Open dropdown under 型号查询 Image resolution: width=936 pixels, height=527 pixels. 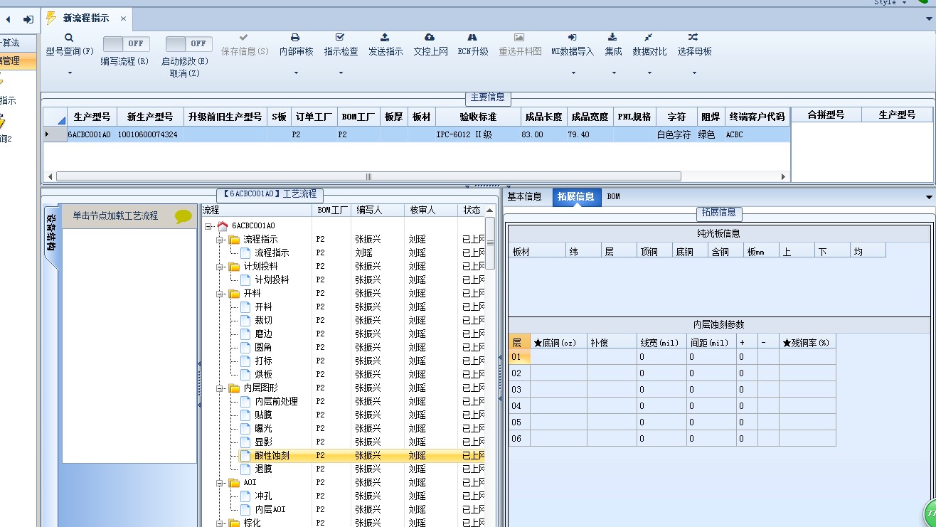(x=70, y=73)
